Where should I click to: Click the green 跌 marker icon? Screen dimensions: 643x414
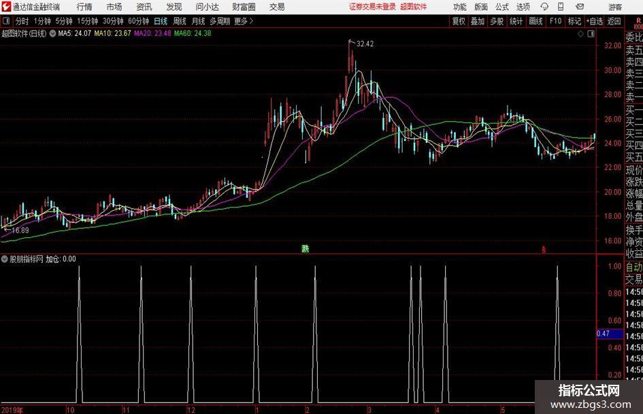point(305,248)
